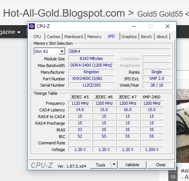Viewport: 189px width, 181px height.
Task: Close CPU-Z with the X icon
Action: [x=168, y=26]
